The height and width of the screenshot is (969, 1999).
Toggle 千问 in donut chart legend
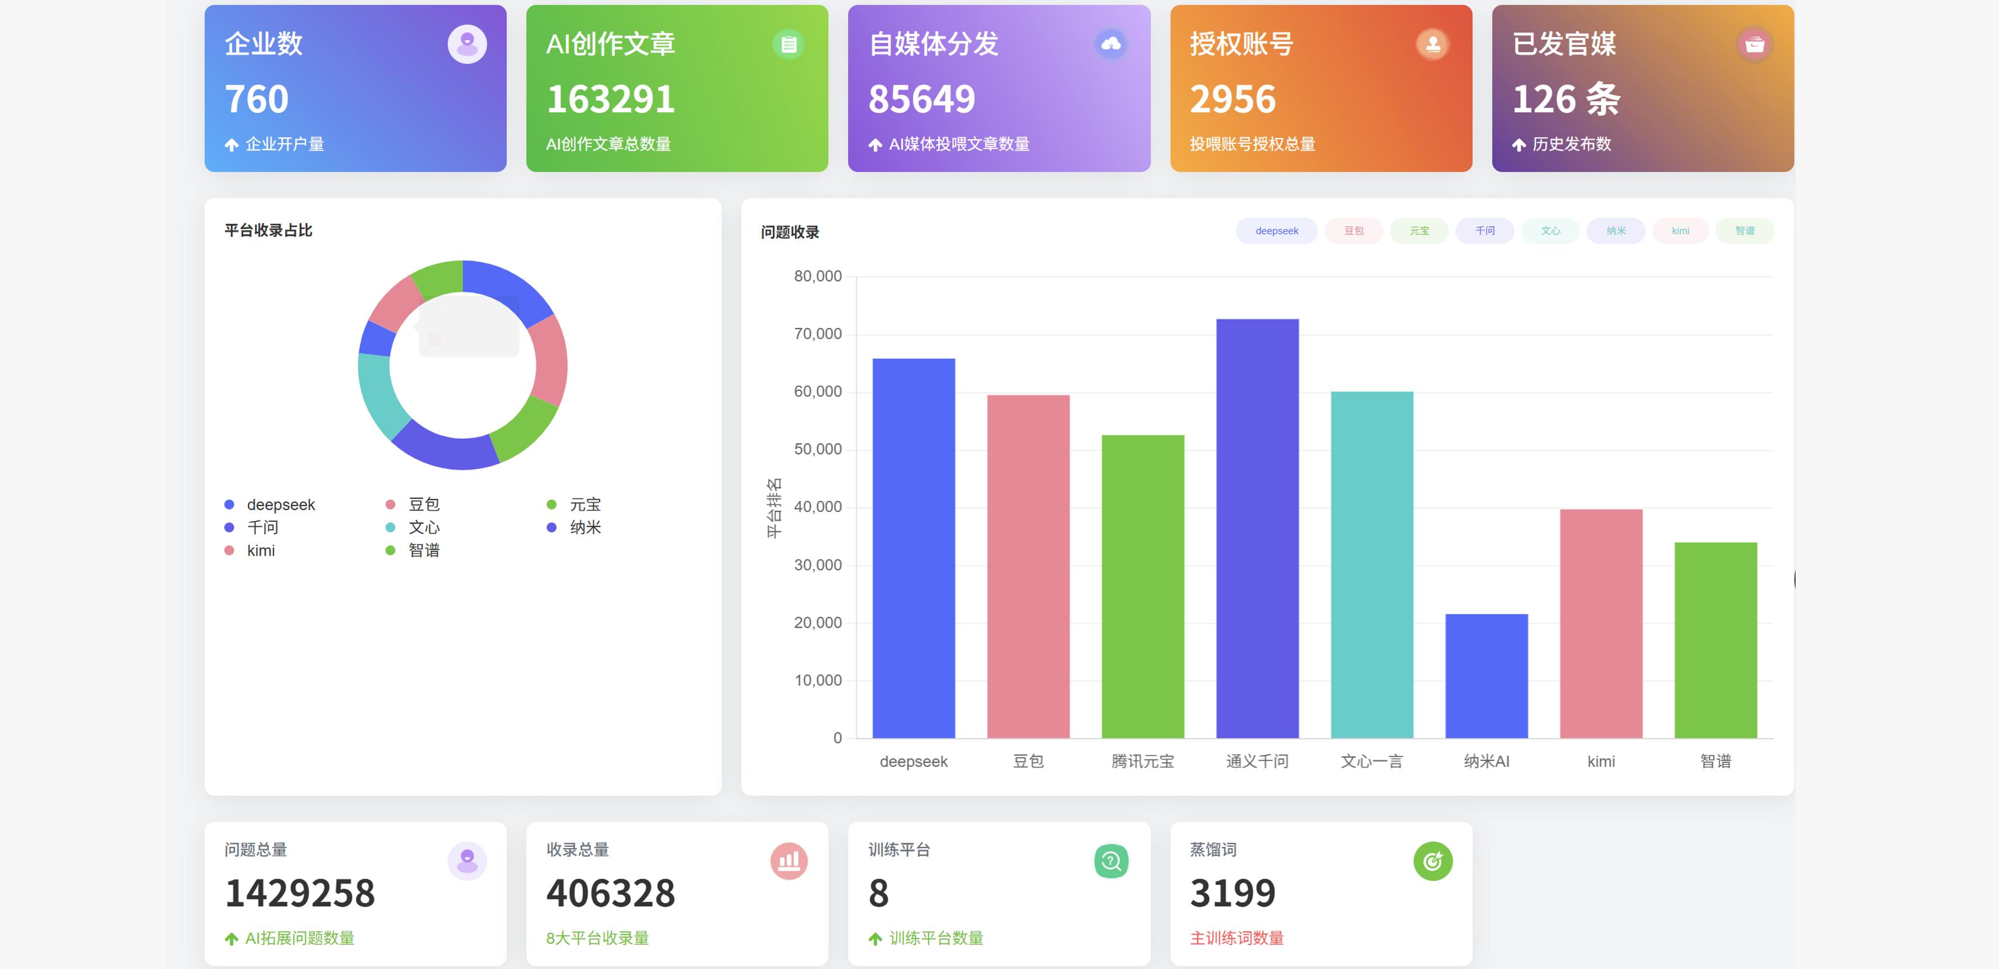coord(251,528)
